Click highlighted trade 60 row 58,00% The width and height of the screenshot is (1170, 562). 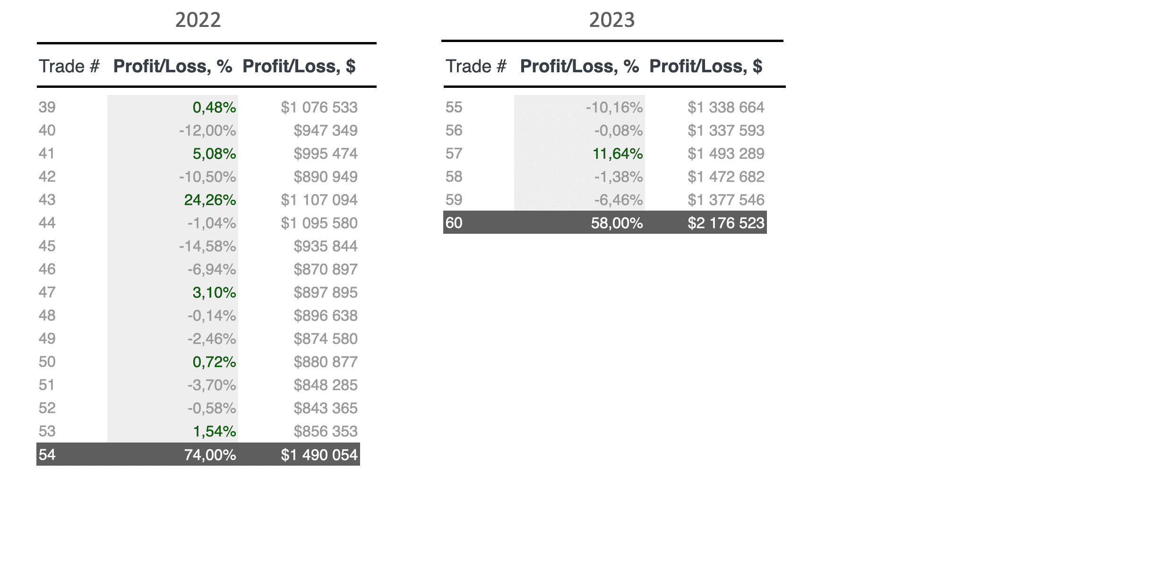pos(605,222)
